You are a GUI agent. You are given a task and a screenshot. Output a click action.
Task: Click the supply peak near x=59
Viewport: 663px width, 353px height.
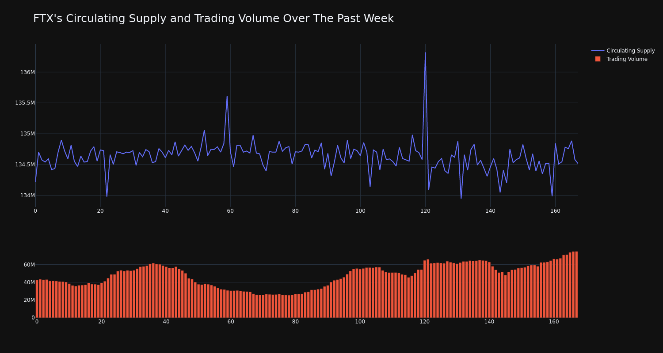227,96
